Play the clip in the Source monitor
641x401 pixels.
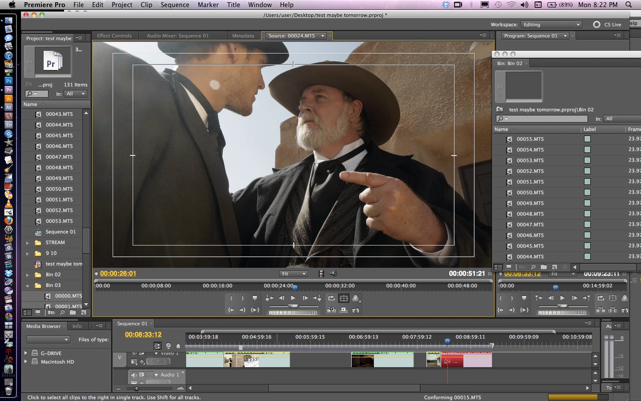pos(293,298)
